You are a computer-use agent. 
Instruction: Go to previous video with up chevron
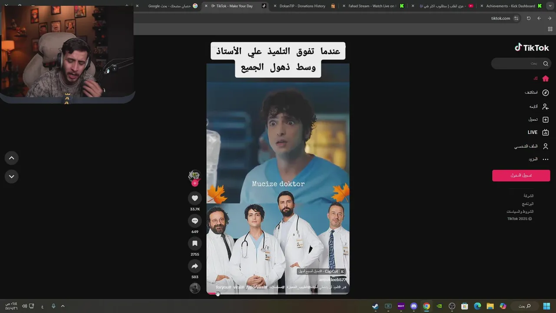pos(12,158)
